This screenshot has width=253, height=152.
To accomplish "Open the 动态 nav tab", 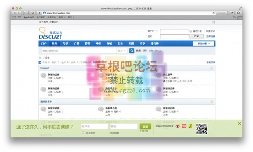I will (99, 43).
